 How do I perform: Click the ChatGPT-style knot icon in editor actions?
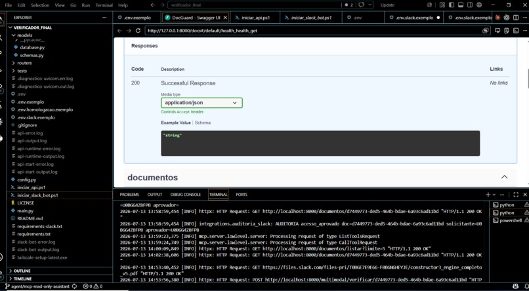507,18
